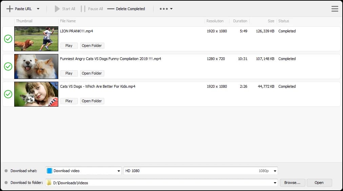Click the Paste URL plus icon

click(9, 9)
